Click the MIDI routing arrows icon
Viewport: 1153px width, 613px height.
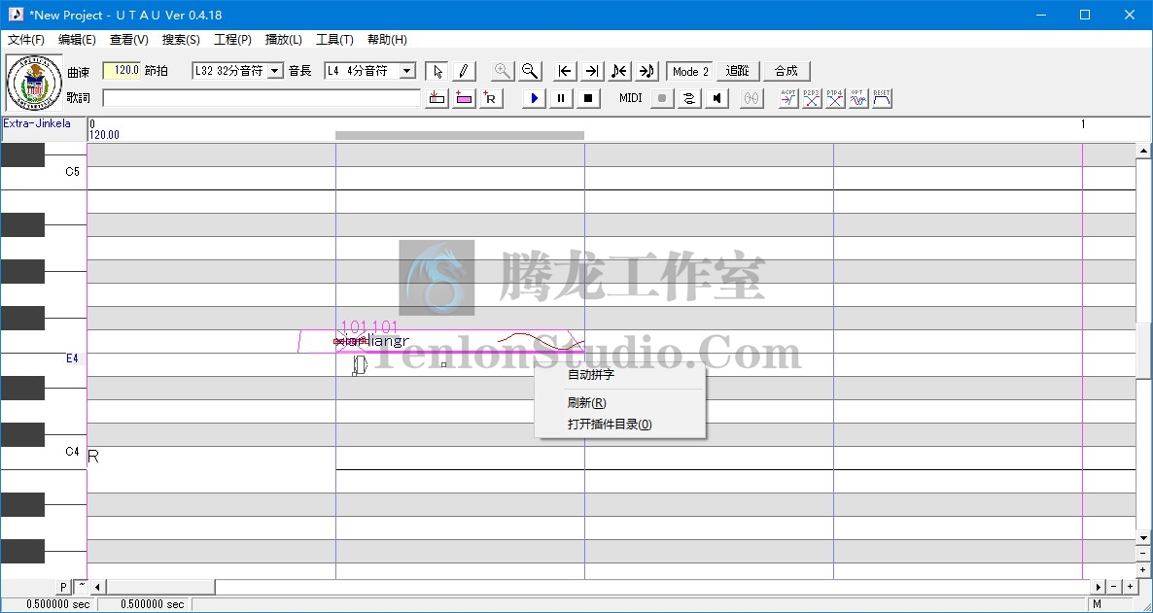tap(689, 98)
